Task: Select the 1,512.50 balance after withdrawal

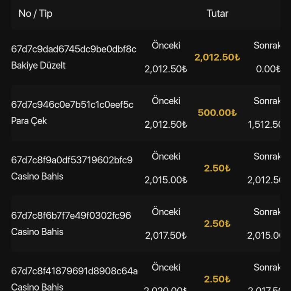Action: (264, 125)
